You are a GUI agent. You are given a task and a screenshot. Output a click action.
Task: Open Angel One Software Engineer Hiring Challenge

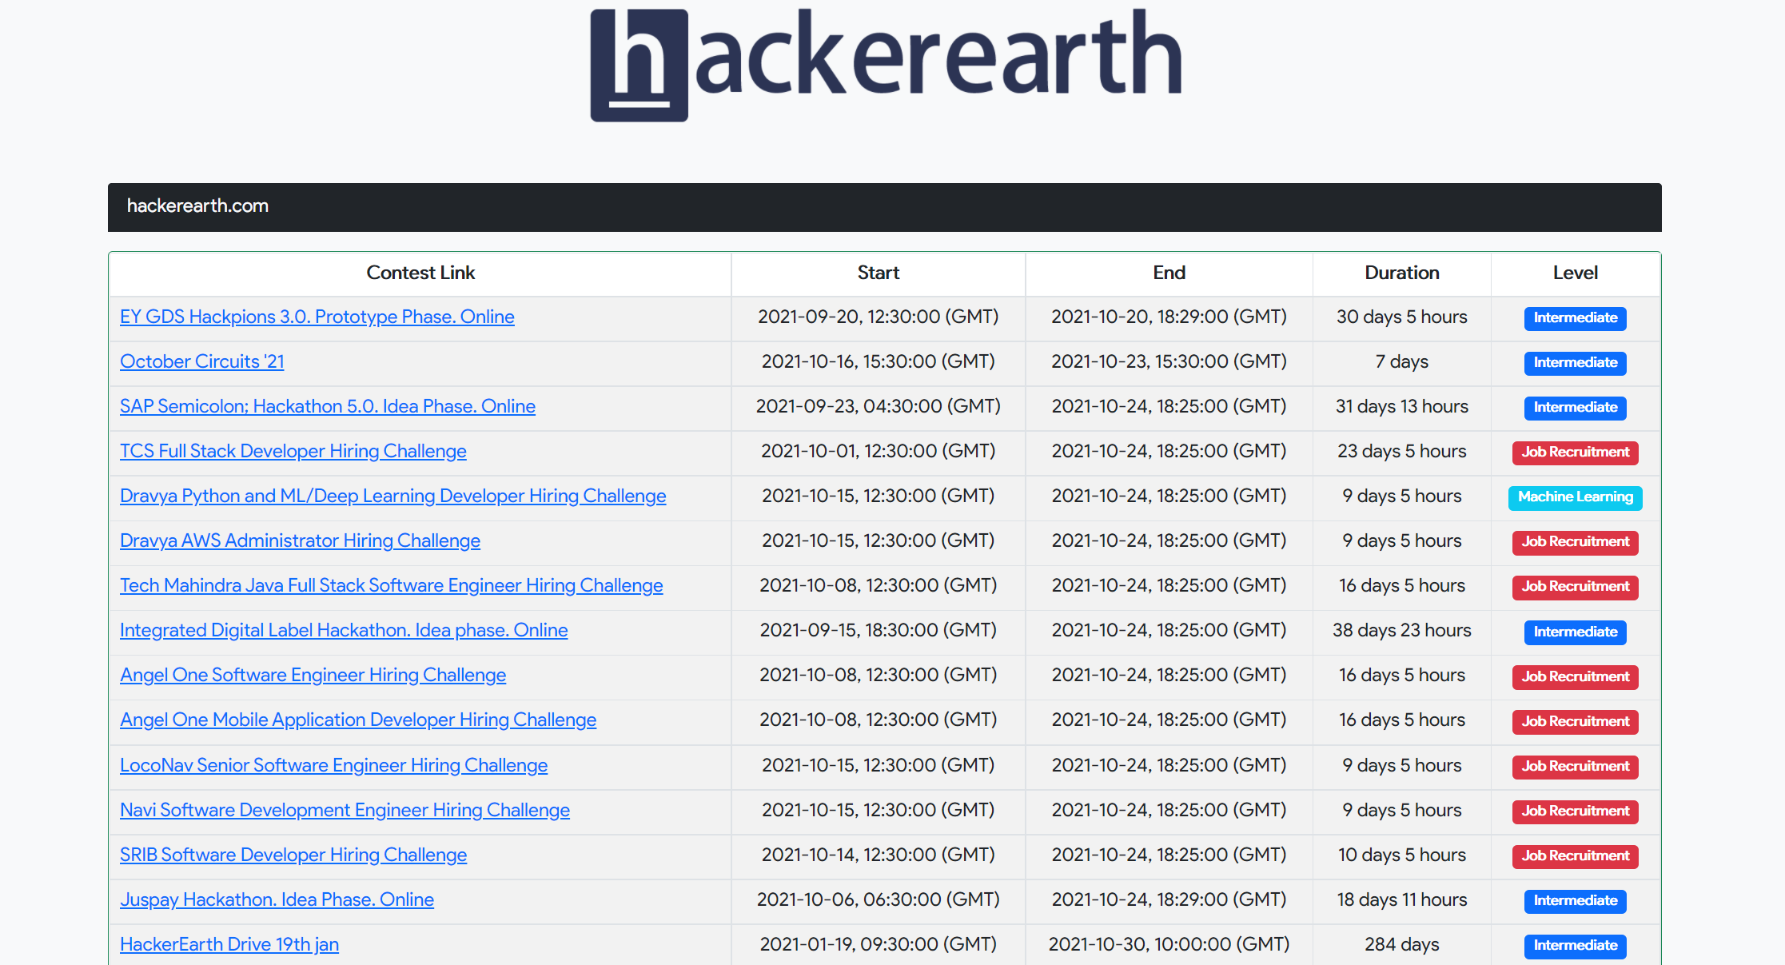click(x=313, y=675)
